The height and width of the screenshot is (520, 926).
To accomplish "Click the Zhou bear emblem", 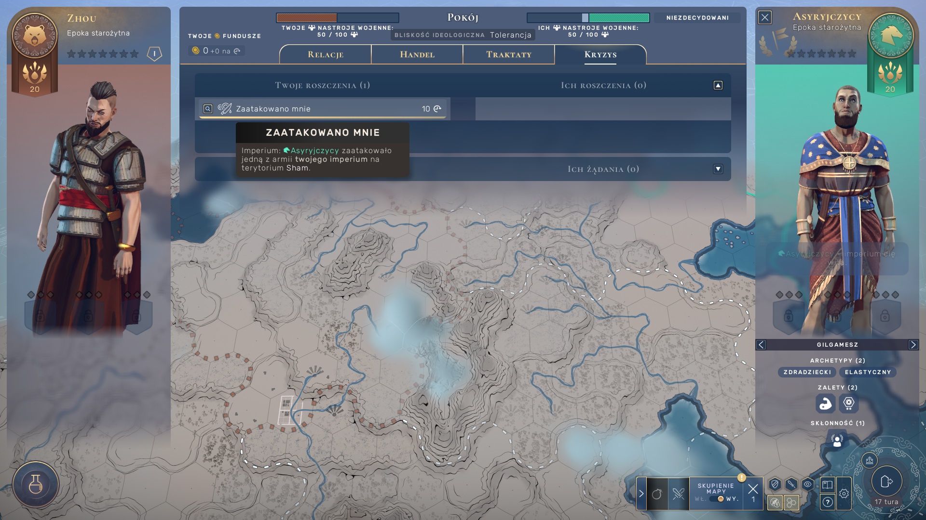I will 34,35.
